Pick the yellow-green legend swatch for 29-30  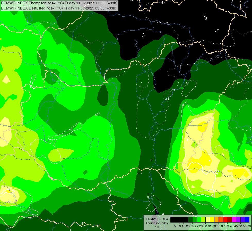203,219
